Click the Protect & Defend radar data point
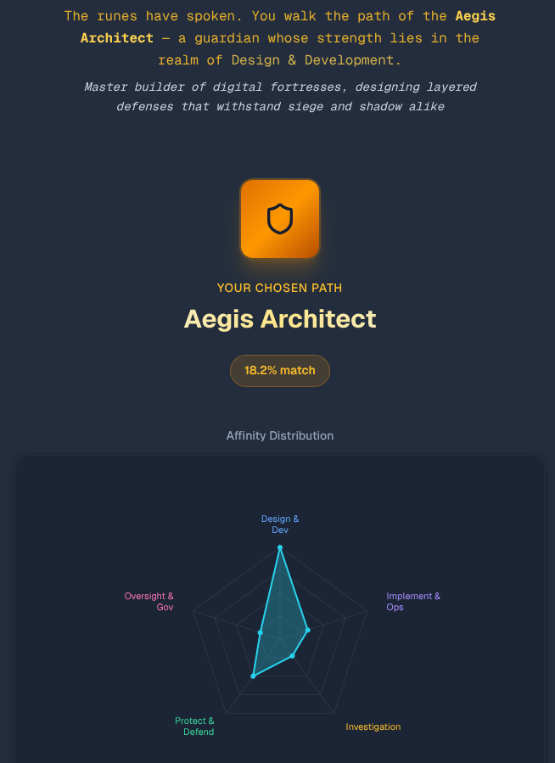The width and height of the screenshot is (555, 763). [x=253, y=676]
